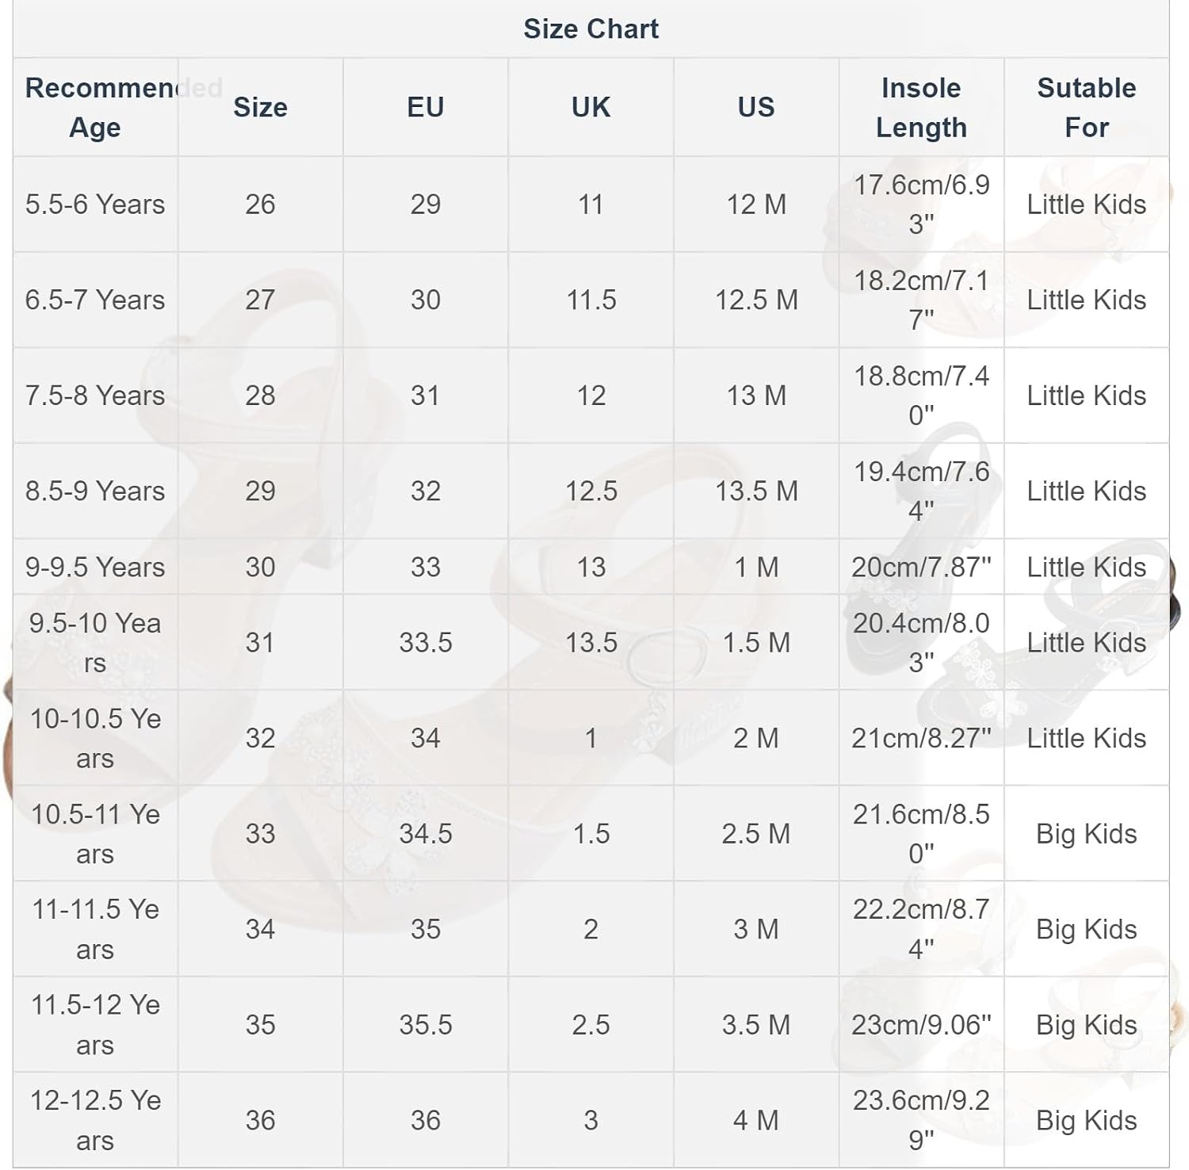Click the UK column header
The width and height of the screenshot is (1189, 1170).
(591, 107)
